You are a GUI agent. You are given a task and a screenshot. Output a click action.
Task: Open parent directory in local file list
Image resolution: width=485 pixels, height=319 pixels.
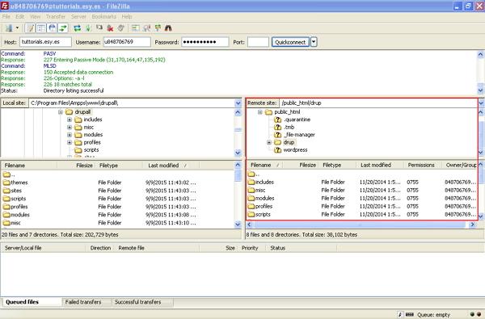[x=9, y=174]
